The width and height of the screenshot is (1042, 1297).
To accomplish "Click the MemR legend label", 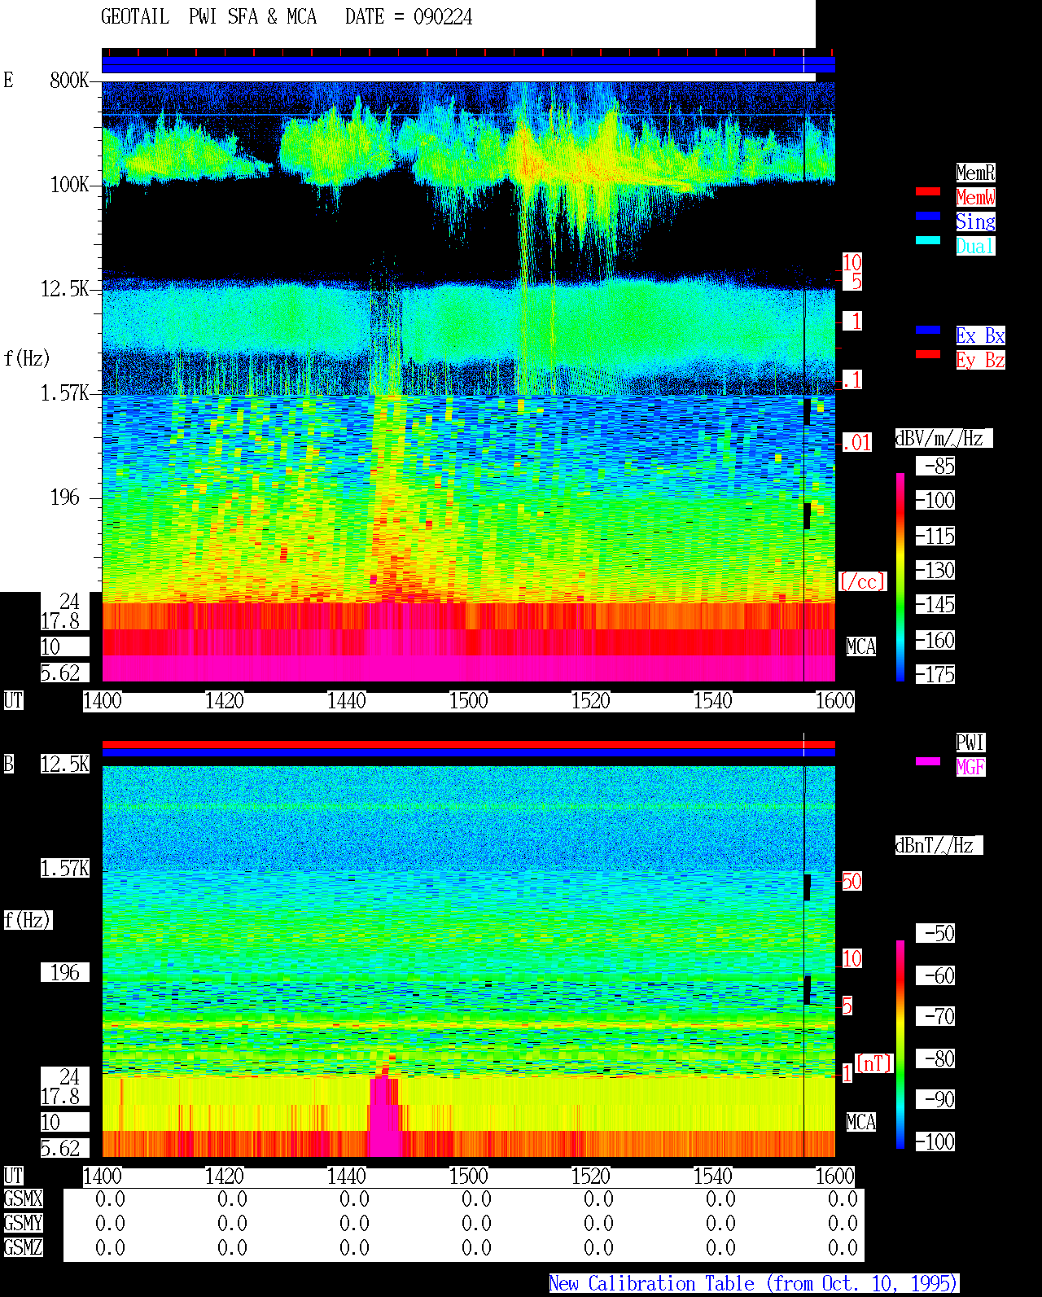I will pos(975,173).
